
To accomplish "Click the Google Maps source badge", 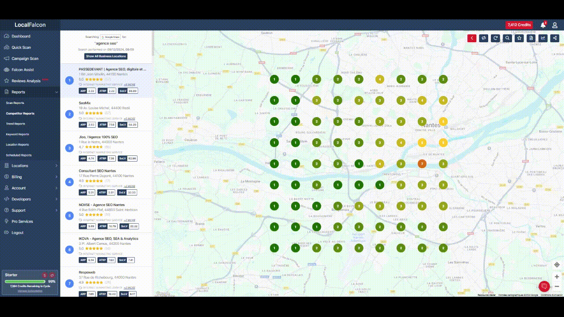I will pyautogui.click(x=111, y=37).
